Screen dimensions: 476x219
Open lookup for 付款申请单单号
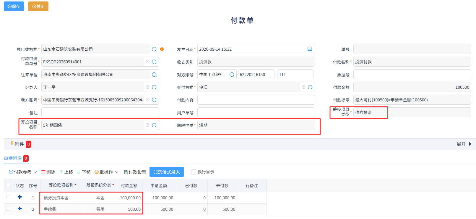tap(154, 62)
